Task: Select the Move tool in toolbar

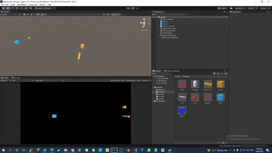Action: tap(8, 8)
